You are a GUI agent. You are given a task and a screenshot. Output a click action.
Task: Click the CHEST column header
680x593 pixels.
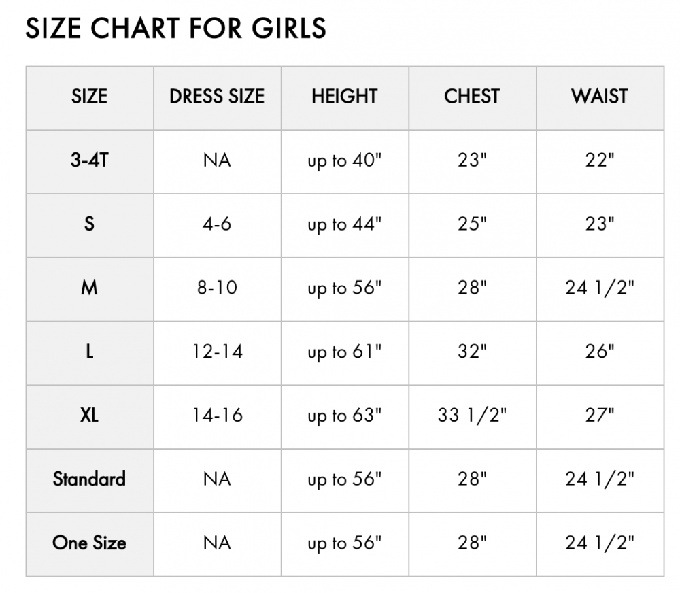click(473, 98)
